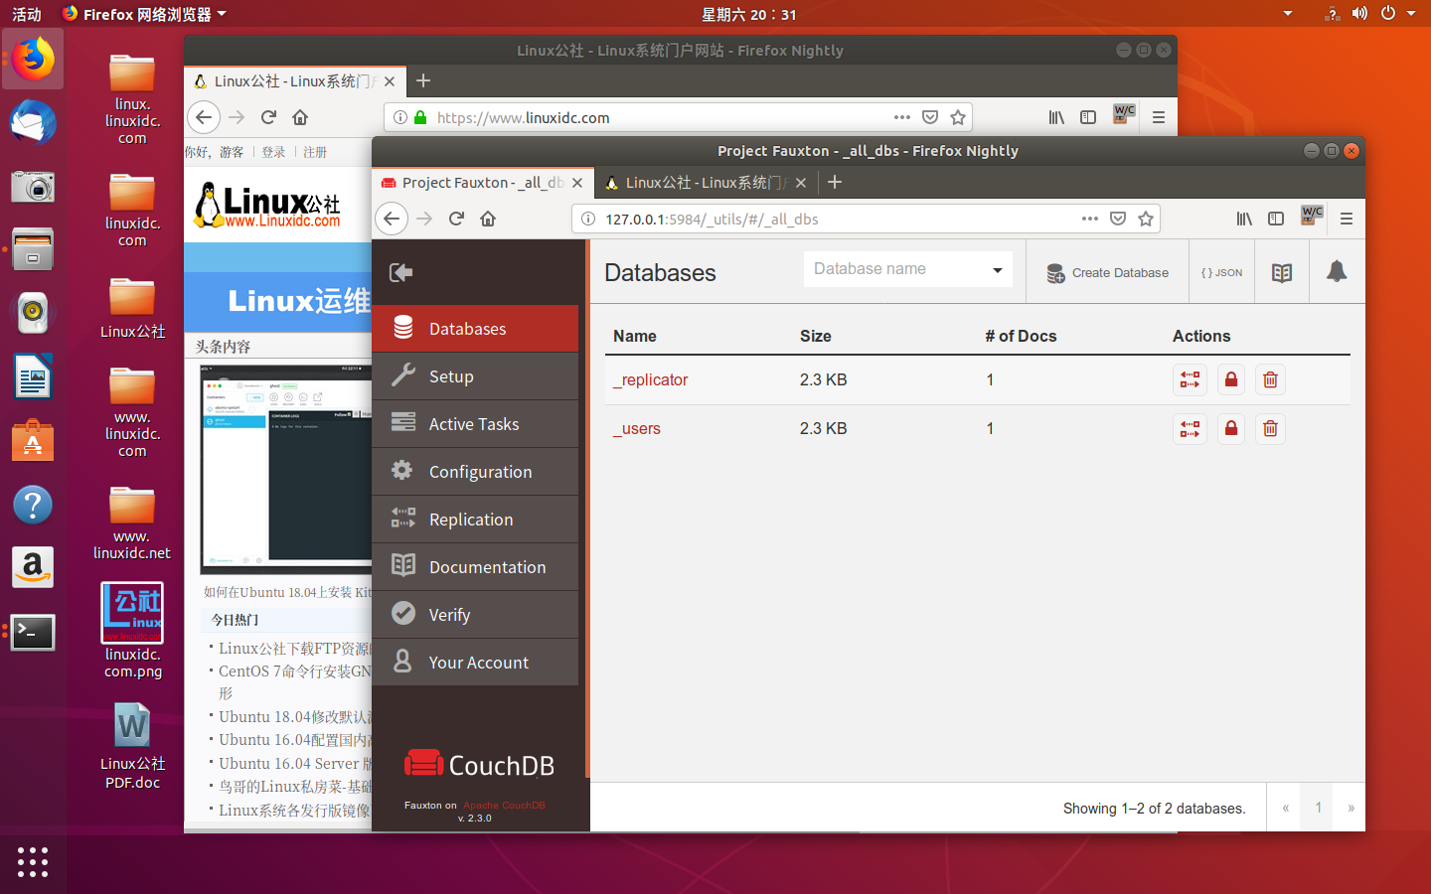Open the JSON view of all databases
Image resolution: width=1431 pixels, height=894 pixels.
click(1221, 270)
